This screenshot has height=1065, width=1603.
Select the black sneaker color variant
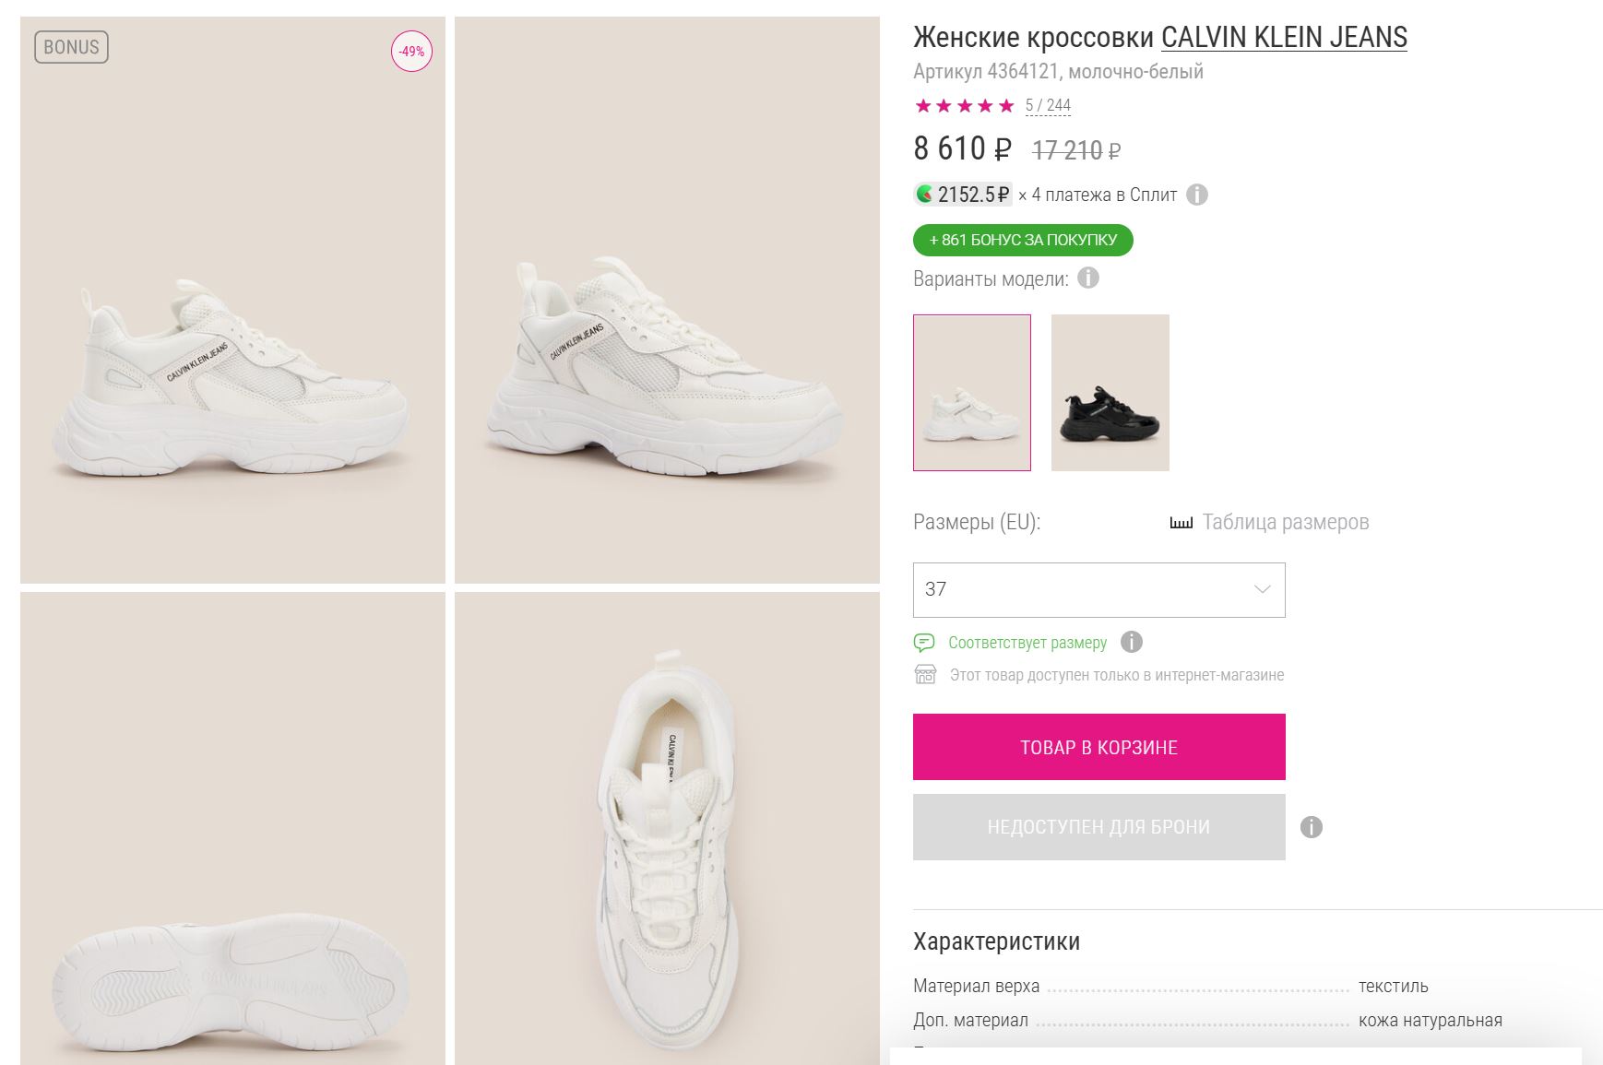pyautogui.click(x=1110, y=393)
